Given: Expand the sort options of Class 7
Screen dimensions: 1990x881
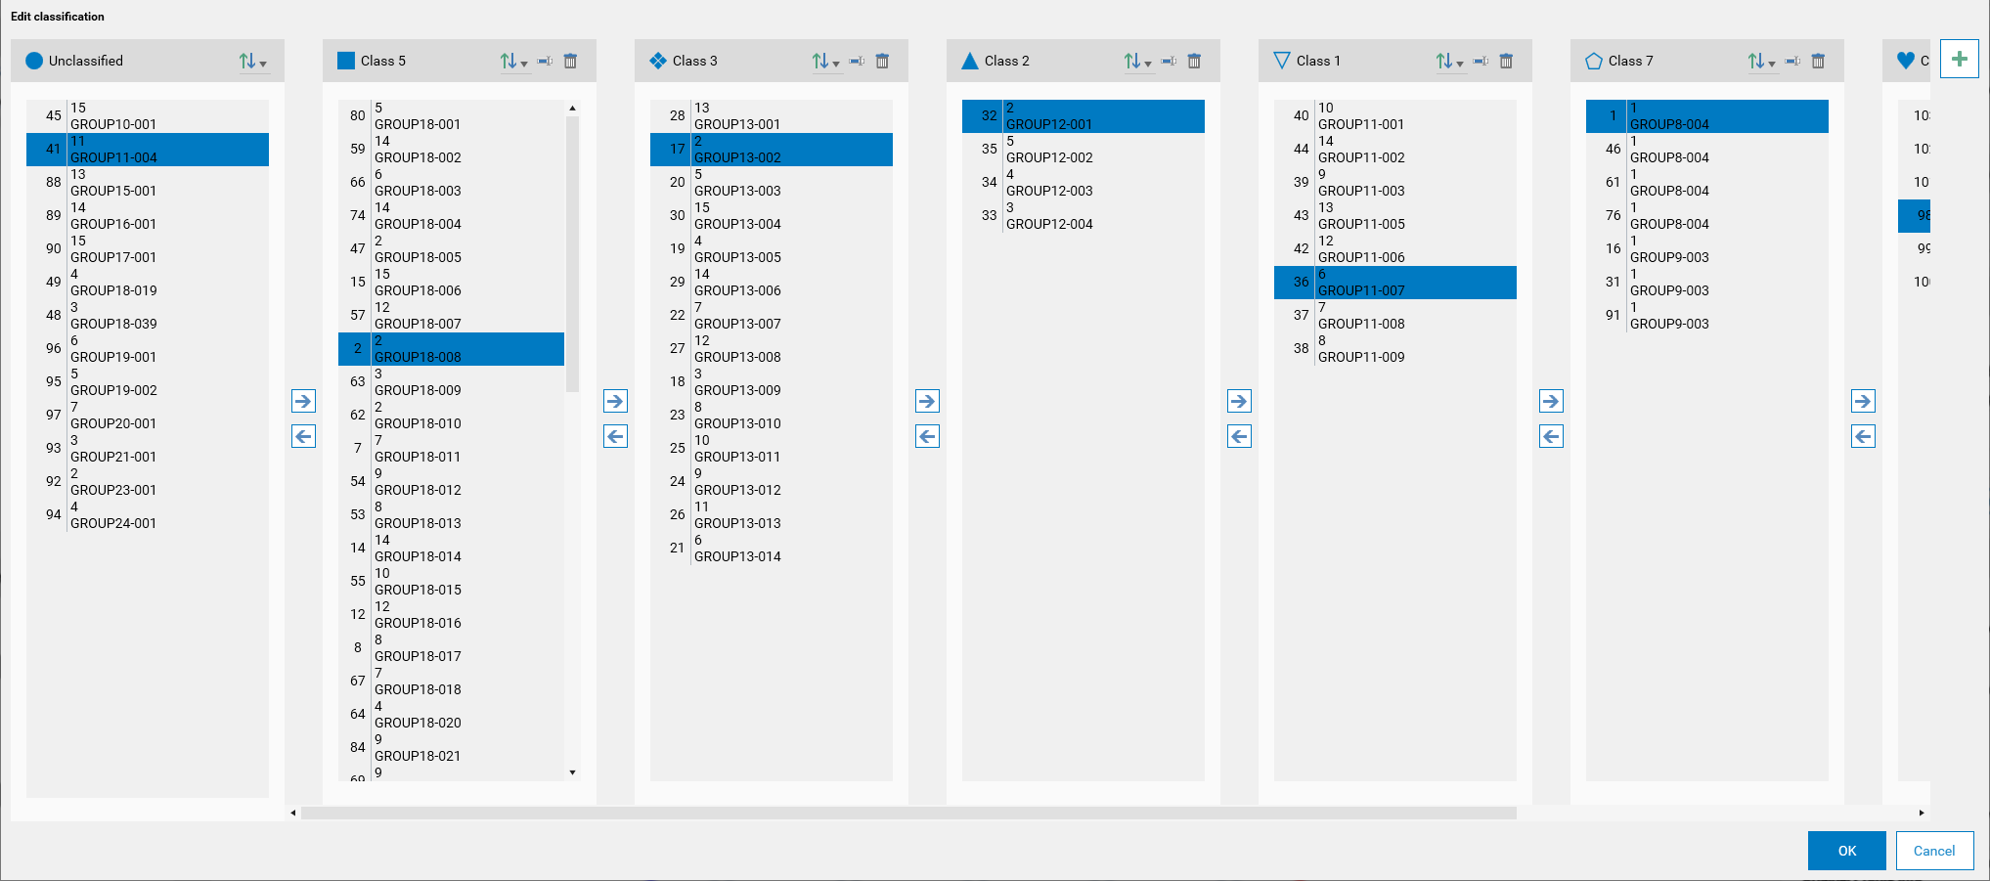Looking at the screenshot, I should [x=1761, y=62].
